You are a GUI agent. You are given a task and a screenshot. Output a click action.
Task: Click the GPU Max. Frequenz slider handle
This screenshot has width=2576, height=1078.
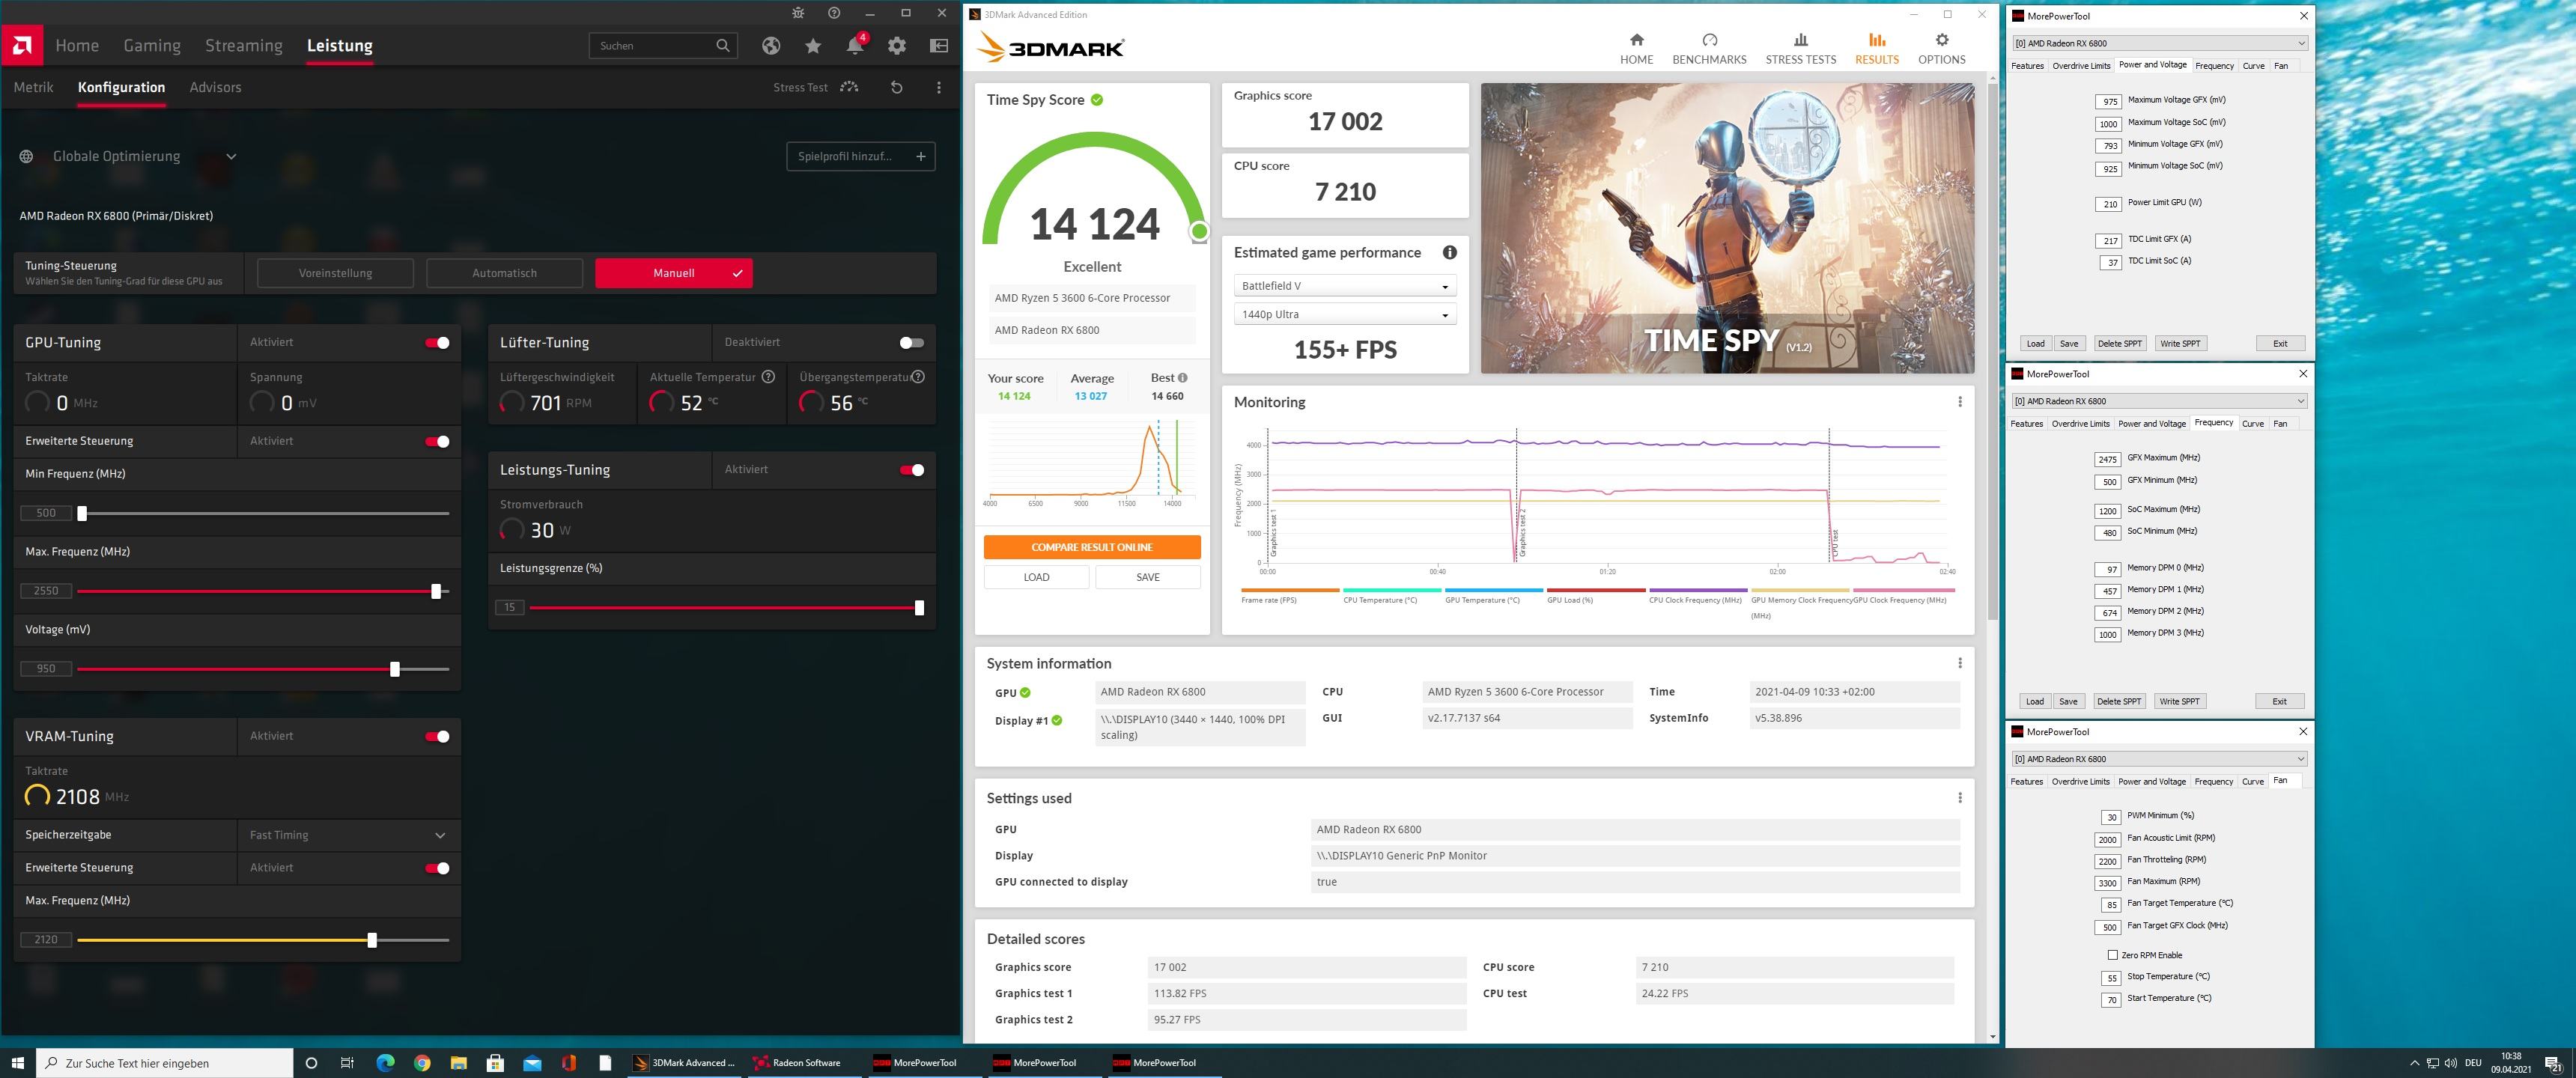coord(436,592)
